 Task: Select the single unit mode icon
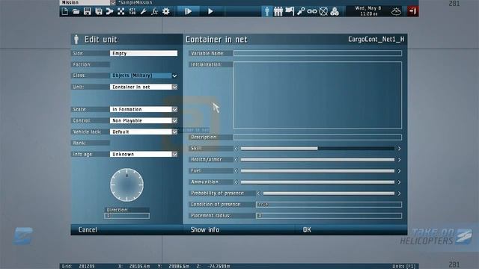tap(267, 12)
